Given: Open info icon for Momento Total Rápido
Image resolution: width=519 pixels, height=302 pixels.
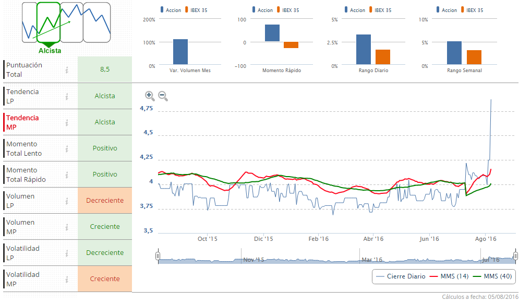Looking at the screenshot, I should point(67,175).
